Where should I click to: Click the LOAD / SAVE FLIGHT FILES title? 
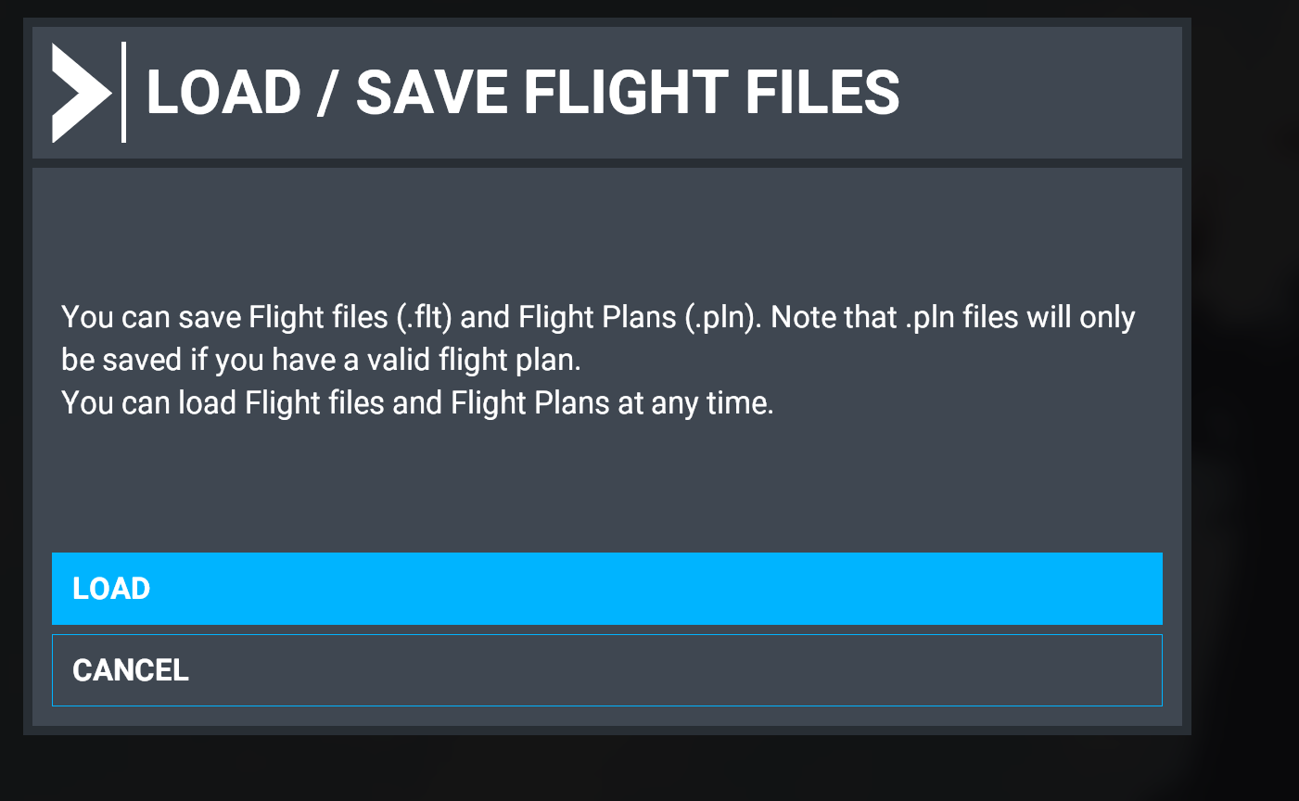(524, 92)
